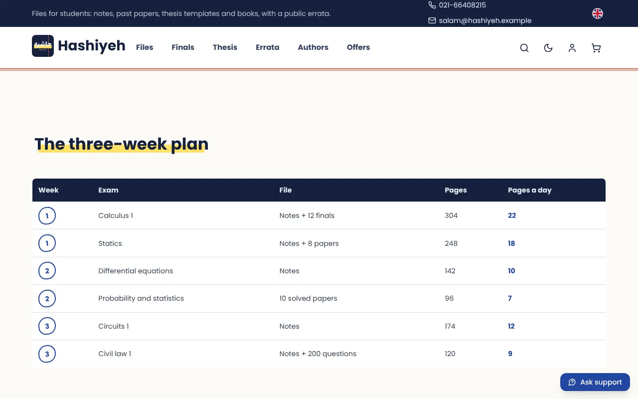Click the week 1 badge for Calculus 1
Screen dimensions: 638x399
click(x=47, y=215)
